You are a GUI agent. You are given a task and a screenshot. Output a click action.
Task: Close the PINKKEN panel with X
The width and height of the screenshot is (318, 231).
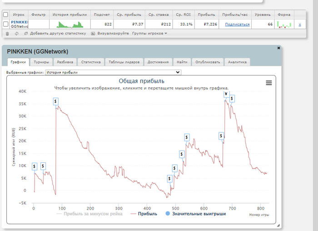pos(278,48)
